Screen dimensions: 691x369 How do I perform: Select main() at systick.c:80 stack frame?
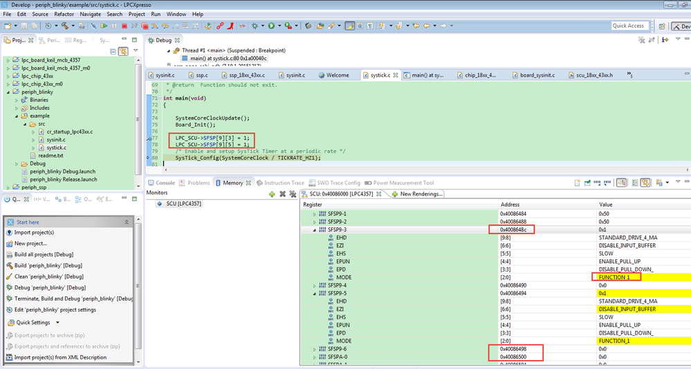click(x=224, y=58)
